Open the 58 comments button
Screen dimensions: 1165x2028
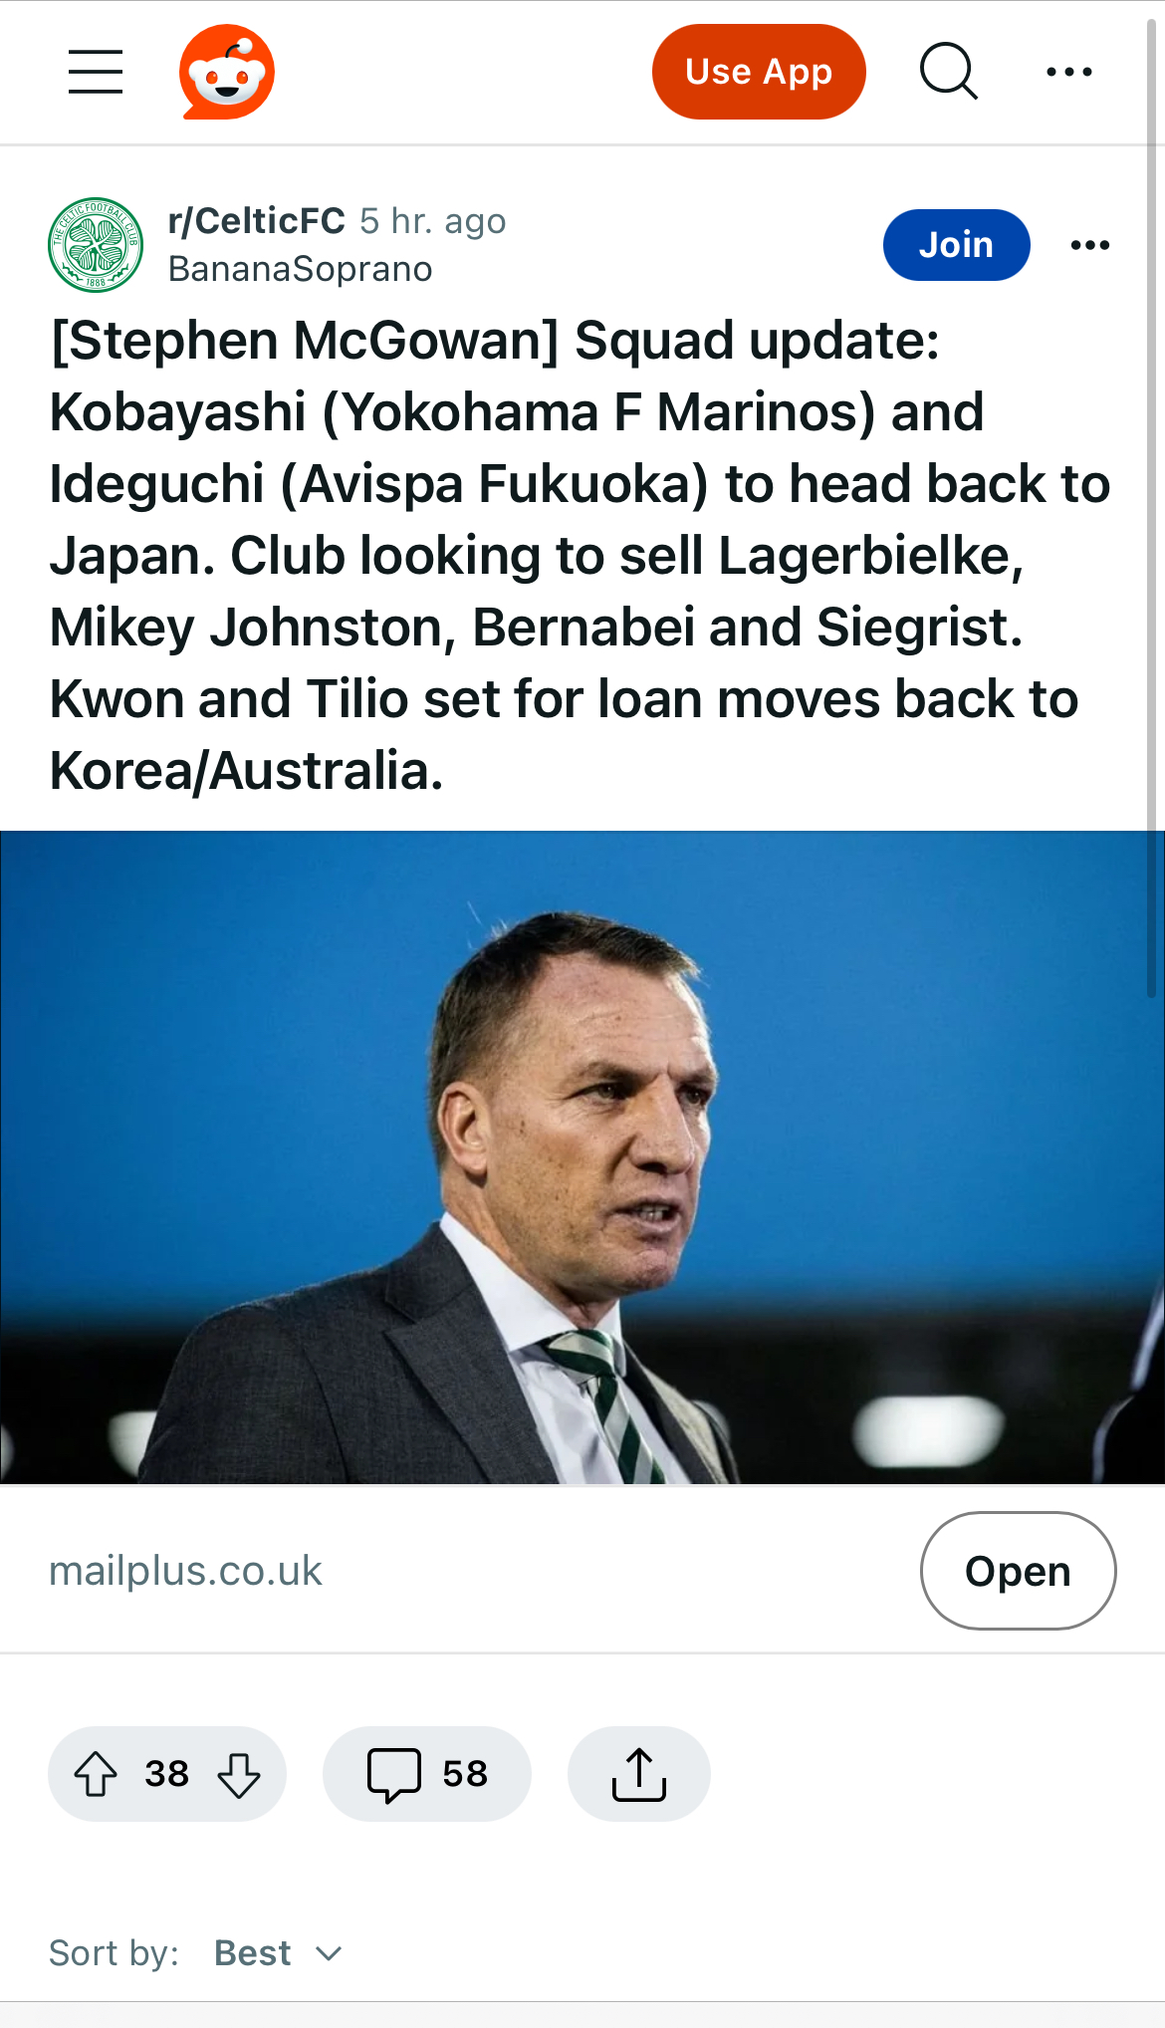point(427,1774)
